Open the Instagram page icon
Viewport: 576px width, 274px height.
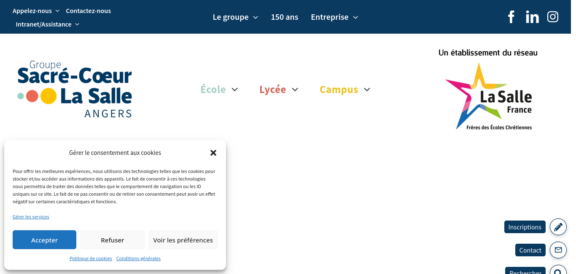553,17
